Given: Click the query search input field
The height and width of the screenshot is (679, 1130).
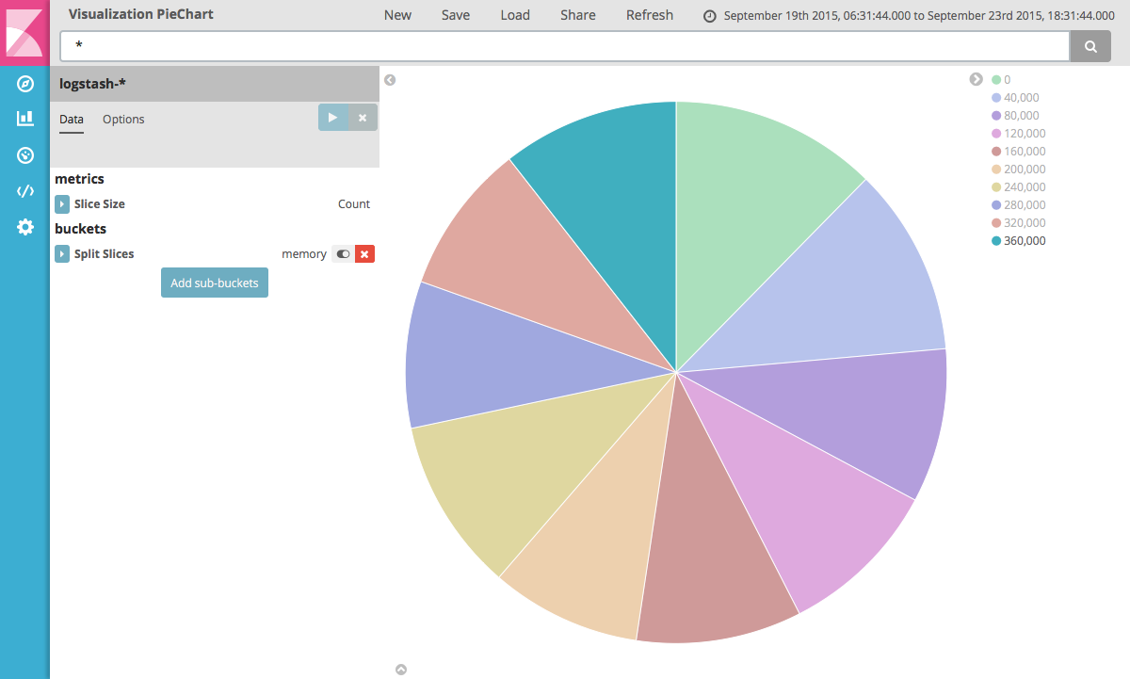Looking at the screenshot, I should (565, 46).
